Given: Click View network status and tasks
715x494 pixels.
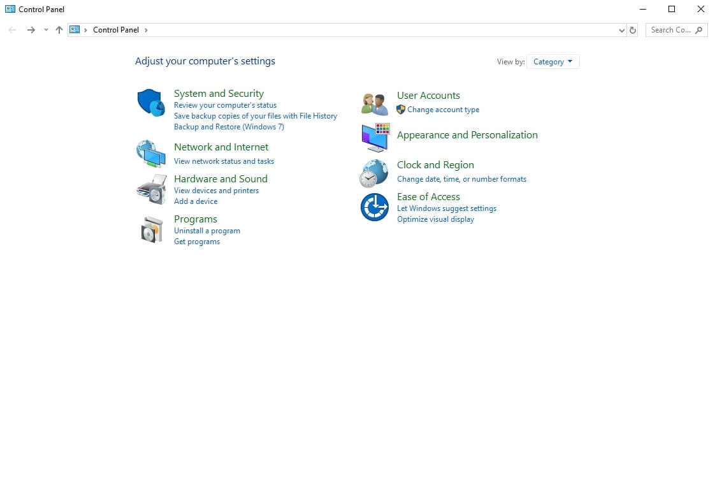Looking at the screenshot, I should 224,161.
